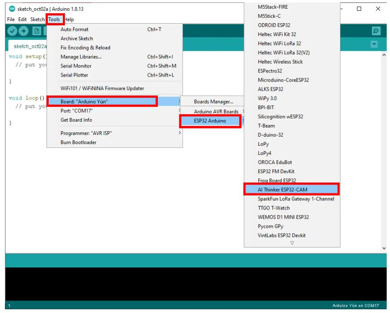Open the Serial Monitor magnifier icon
390x313 pixels.
pos(376,31)
